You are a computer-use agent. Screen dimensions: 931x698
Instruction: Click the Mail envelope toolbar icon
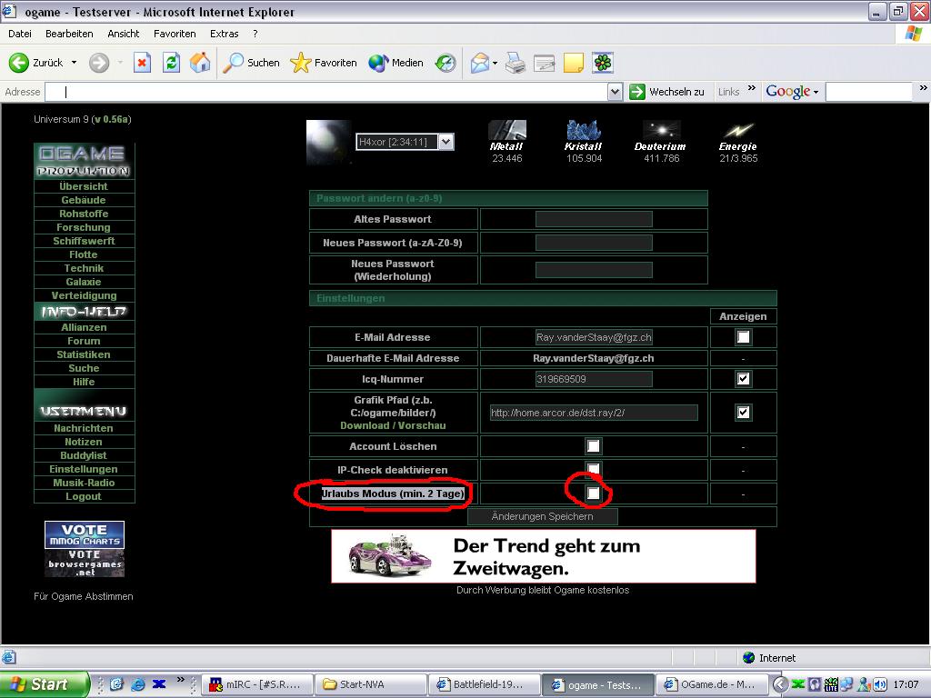tap(480, 63)
